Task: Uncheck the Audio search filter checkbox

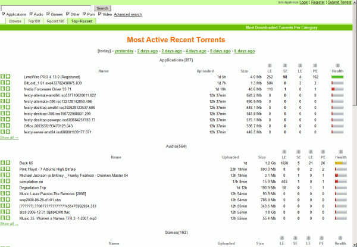Action: pos(31,14)
